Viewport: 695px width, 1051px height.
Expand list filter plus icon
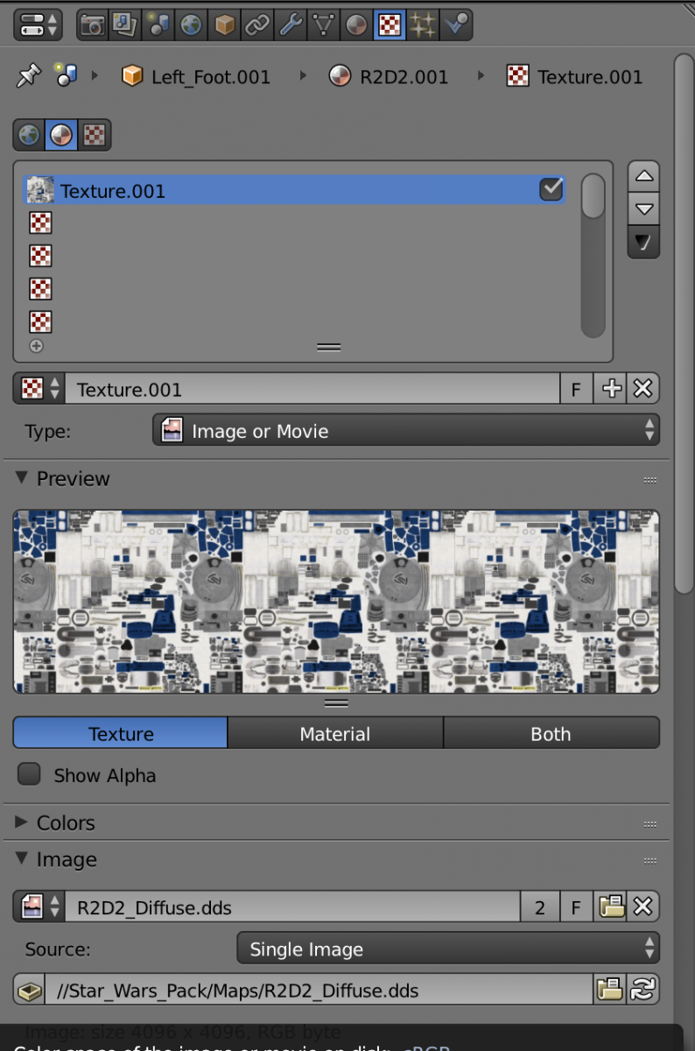tap(36, 346)
